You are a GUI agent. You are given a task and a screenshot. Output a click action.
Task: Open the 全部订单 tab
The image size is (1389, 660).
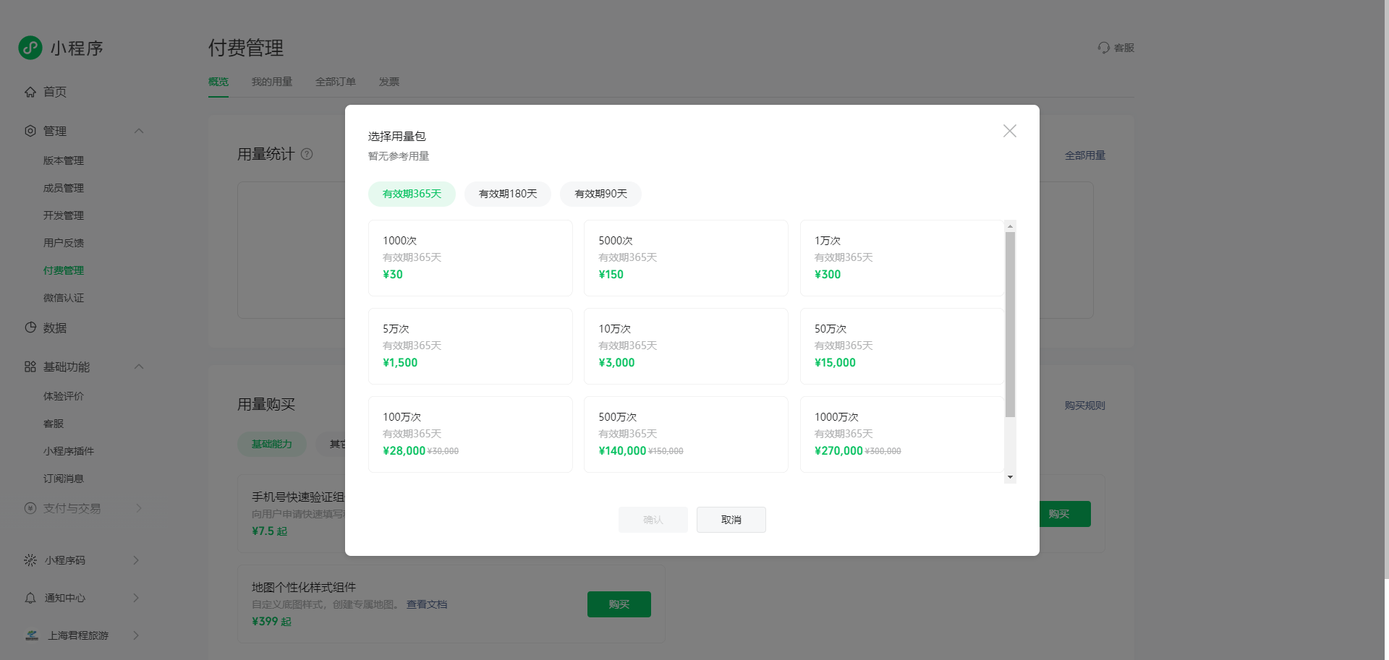point(336,82)
